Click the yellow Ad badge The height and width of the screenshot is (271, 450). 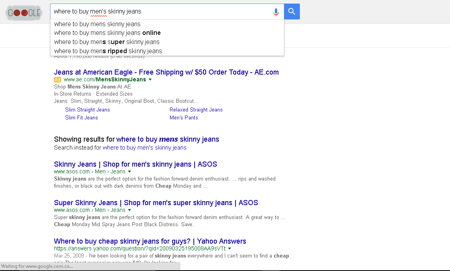click(x=58, y=80)
